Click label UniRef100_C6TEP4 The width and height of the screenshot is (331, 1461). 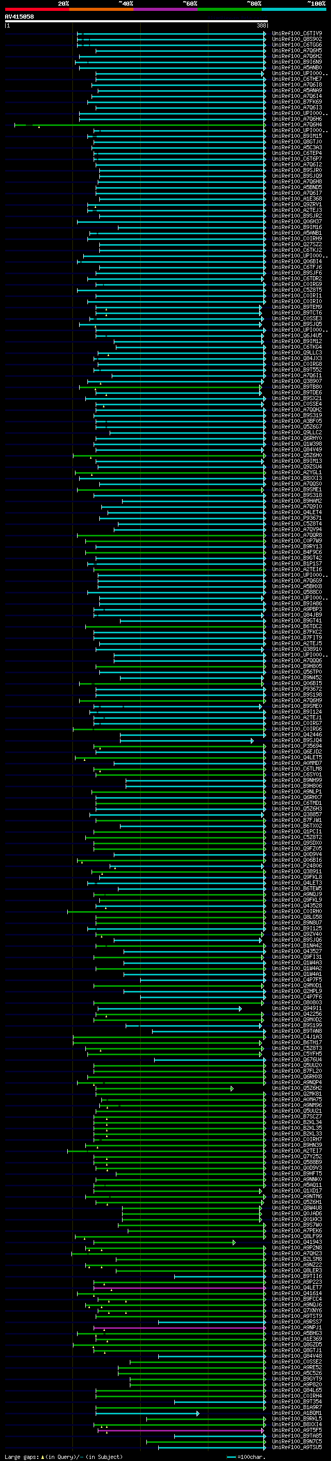tap(297, 153)
